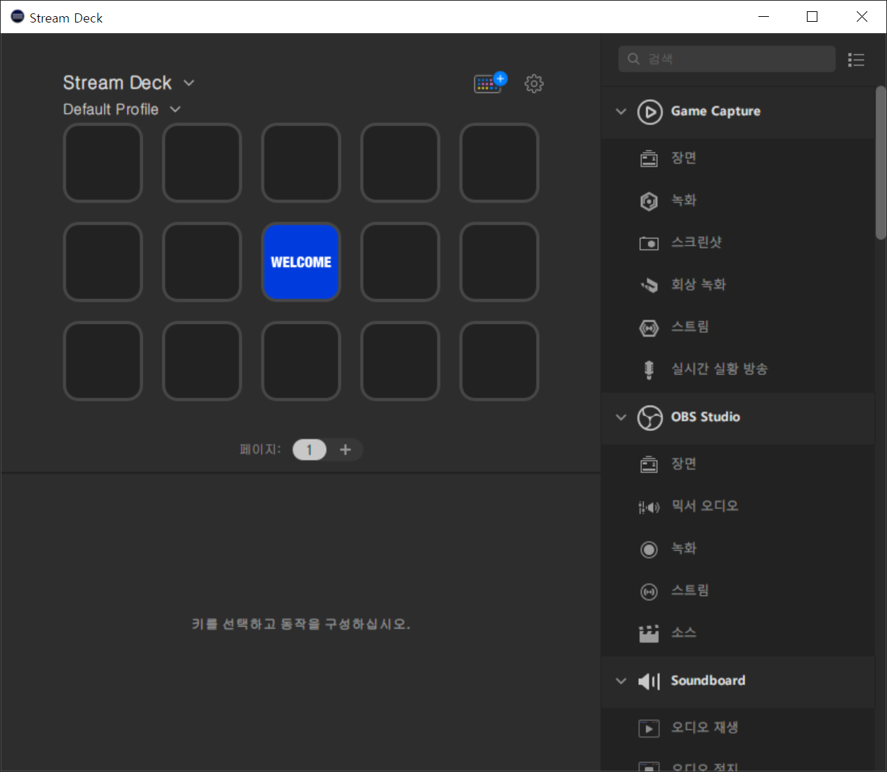The width and height of the screenshot is (887, 772).
Task: Click the 오디오 재생 play icon
Action: coord(649,728)
